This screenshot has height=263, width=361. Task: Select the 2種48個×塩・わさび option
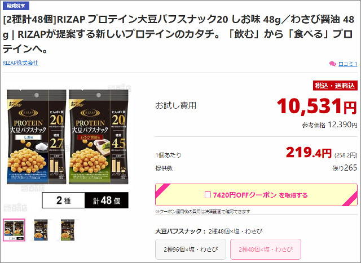266,249
